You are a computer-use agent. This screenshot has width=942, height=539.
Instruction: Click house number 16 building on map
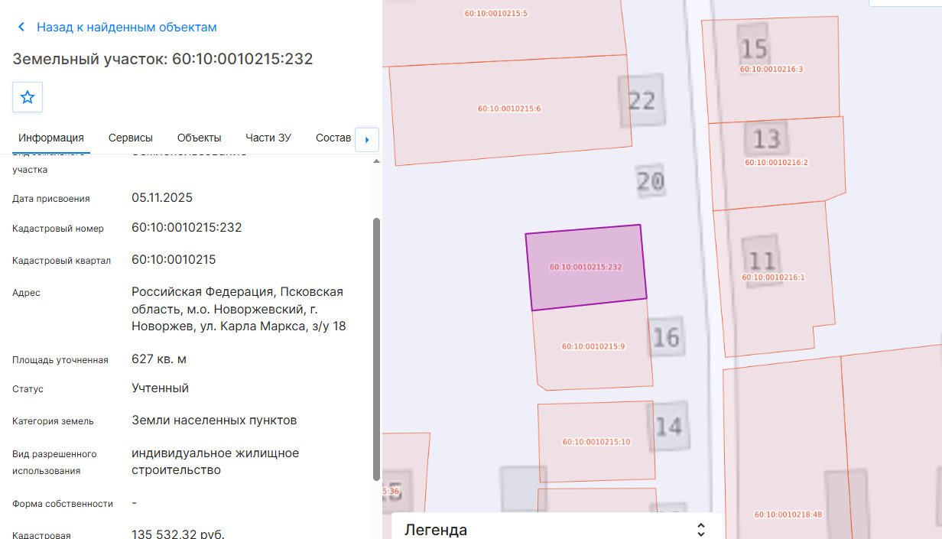coord(666,337)
